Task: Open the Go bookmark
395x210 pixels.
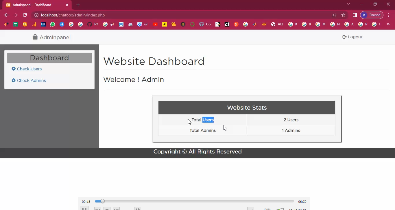Action: pyautogui.click(x=205, y=25)
